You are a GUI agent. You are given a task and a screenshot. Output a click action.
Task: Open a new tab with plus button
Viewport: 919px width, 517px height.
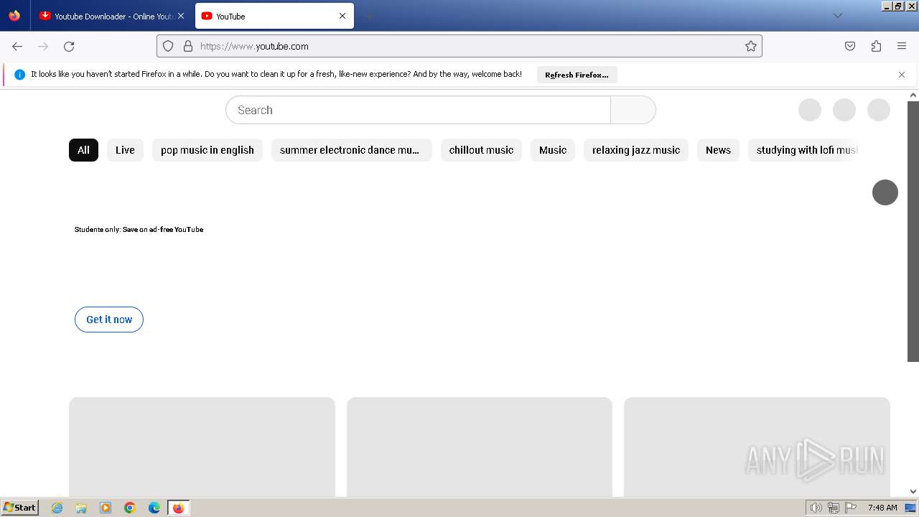369,16
